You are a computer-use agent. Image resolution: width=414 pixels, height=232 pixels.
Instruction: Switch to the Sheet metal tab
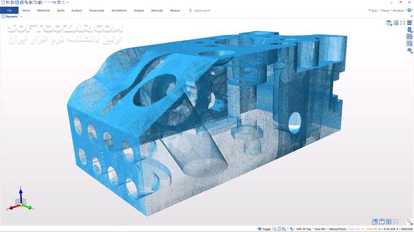click(x=96, y=11)
